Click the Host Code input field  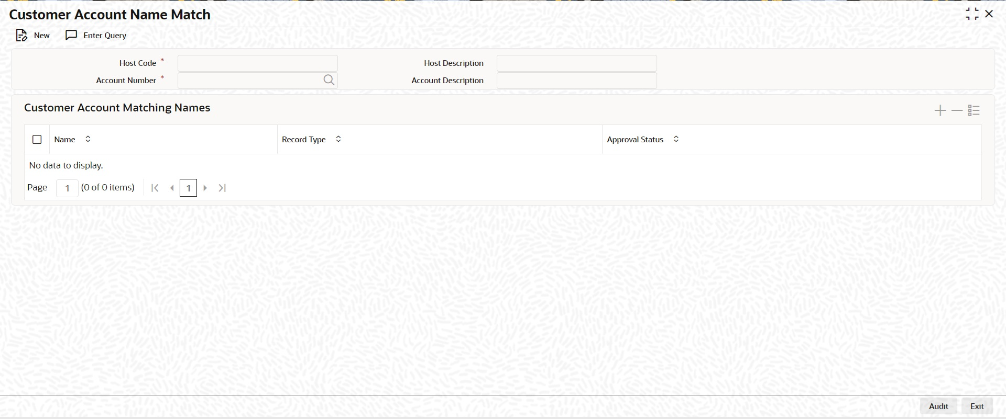pyautogui.click(x=258, y=63)
